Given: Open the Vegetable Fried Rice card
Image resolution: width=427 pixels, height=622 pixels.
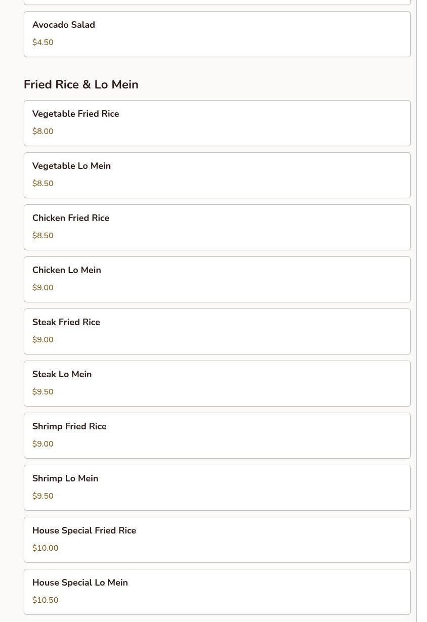Looking at the screenshot, I should pos(217,123).
